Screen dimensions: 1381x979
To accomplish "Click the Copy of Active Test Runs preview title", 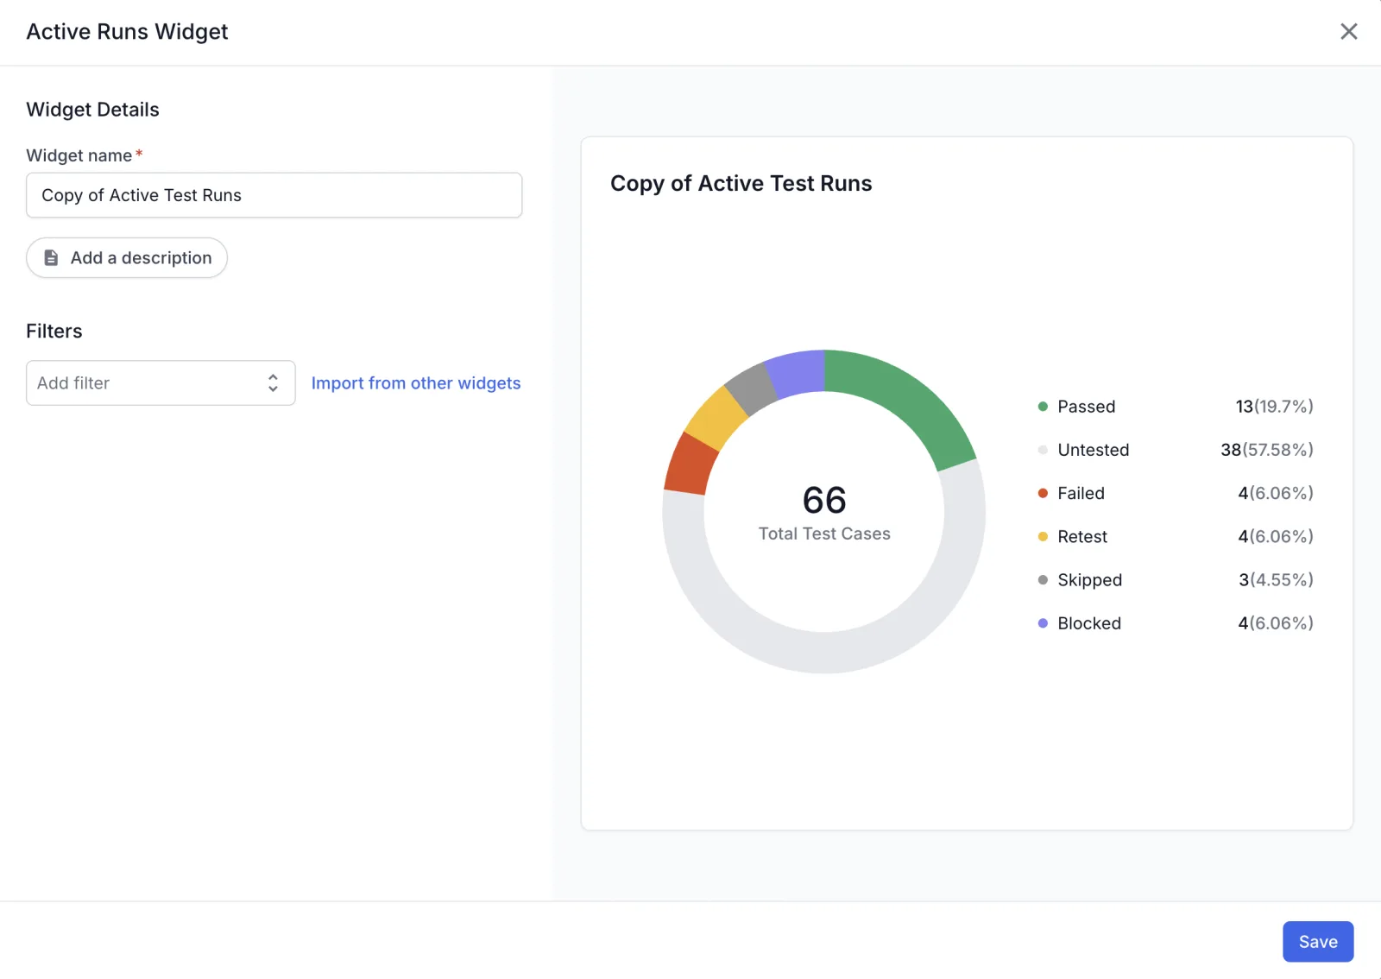I will (x=741, y=184).
